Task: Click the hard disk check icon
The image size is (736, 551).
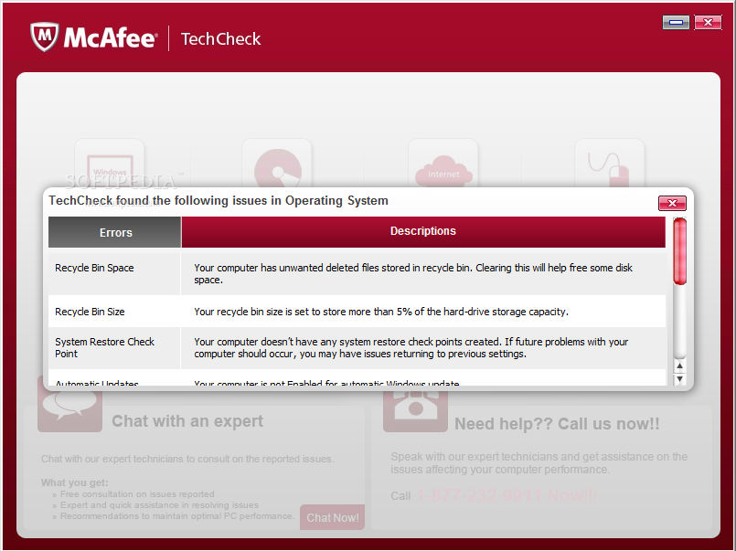Action: [277, 164]
